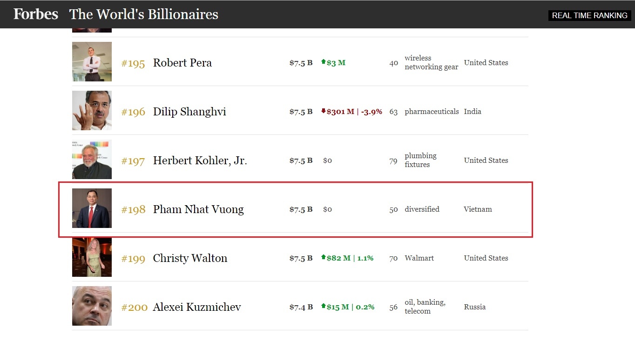Select the Pham Nhat Vuong name
This screenshot has width=635, height=348.
[198, 209]
